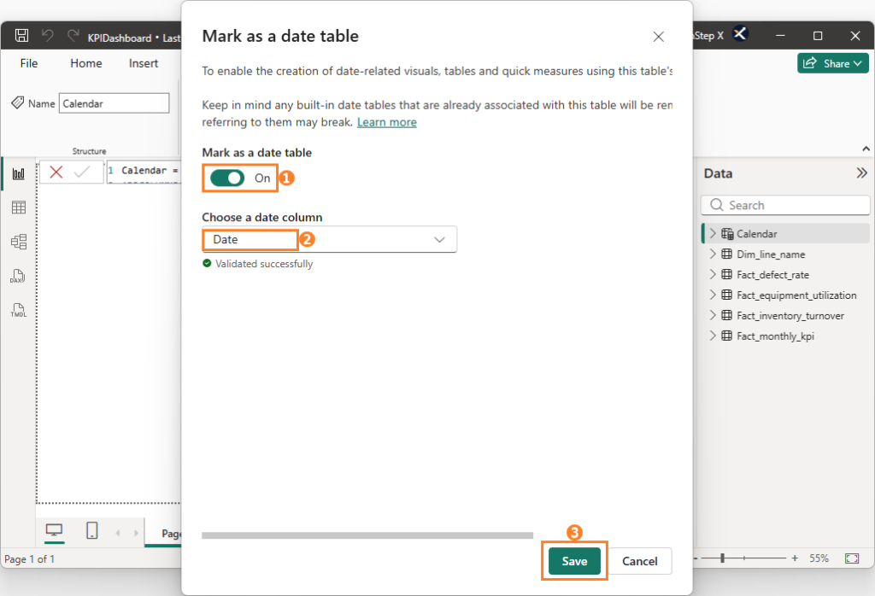Screen dimensions: 875x596
Task: Click the Fit to page icon
Action: (x=852, y=558)
